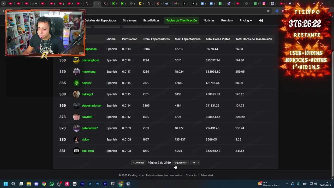Screen dimensions: 334x188
Task: Launch File Explorer from taskbar
Action: (x=29, y=184)
